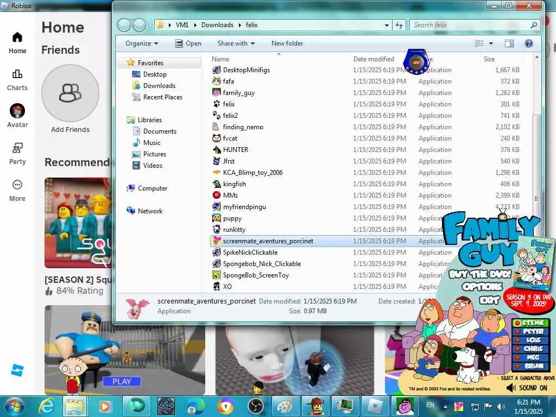This screenshot has width=556, height=417.
Task: Click the PLAY button on Roblox game
Action: (x=122, y=382)
